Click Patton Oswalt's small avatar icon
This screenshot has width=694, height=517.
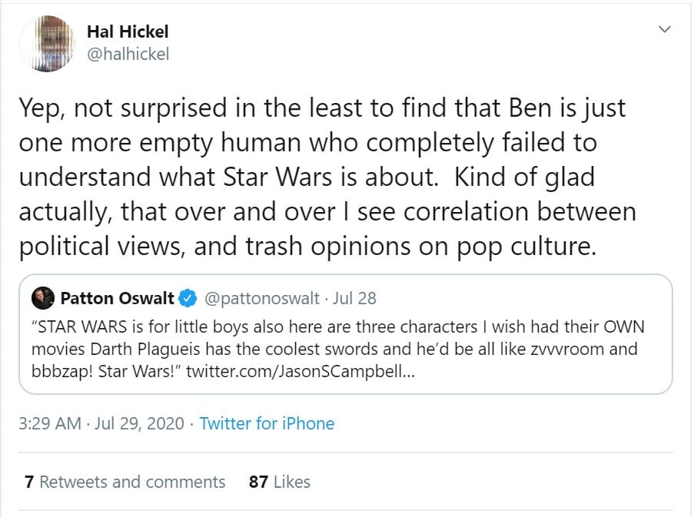pos(43,298)
